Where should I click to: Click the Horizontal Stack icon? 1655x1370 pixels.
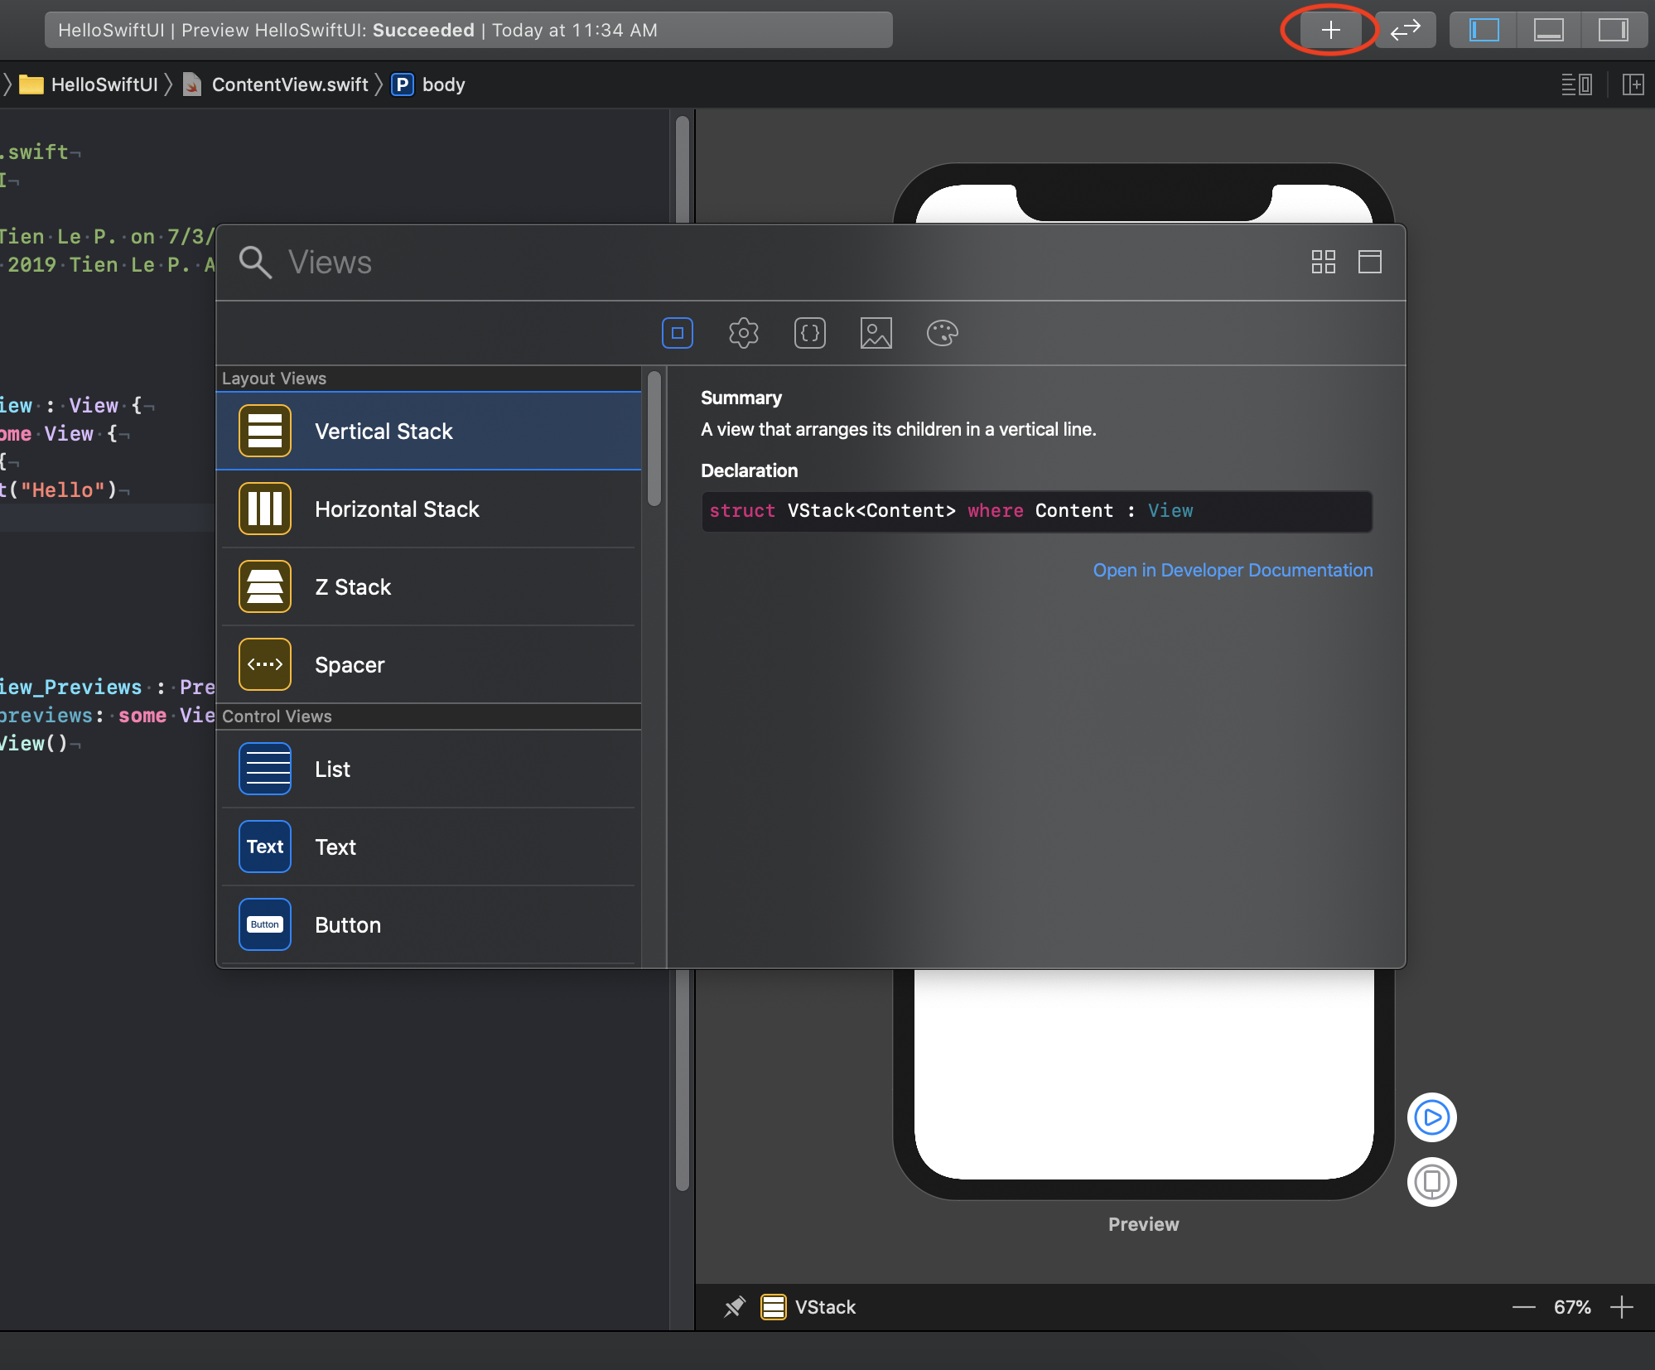tap(265, 509)
